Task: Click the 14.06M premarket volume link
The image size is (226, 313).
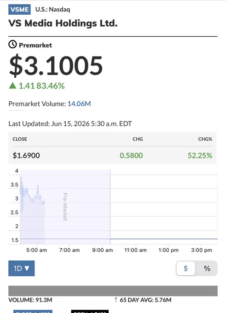Action: tap(79, 104)
